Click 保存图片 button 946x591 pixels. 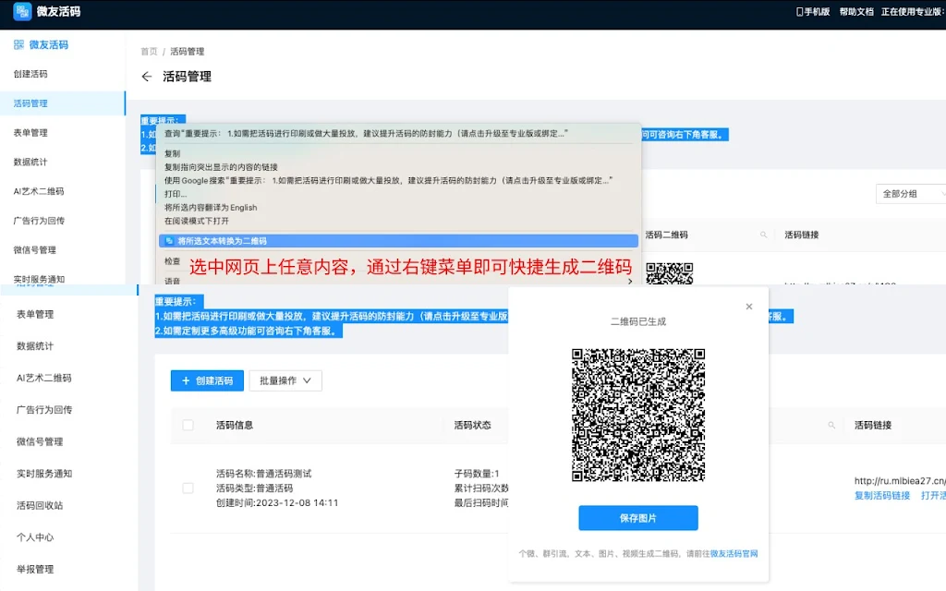coord(638,518)
